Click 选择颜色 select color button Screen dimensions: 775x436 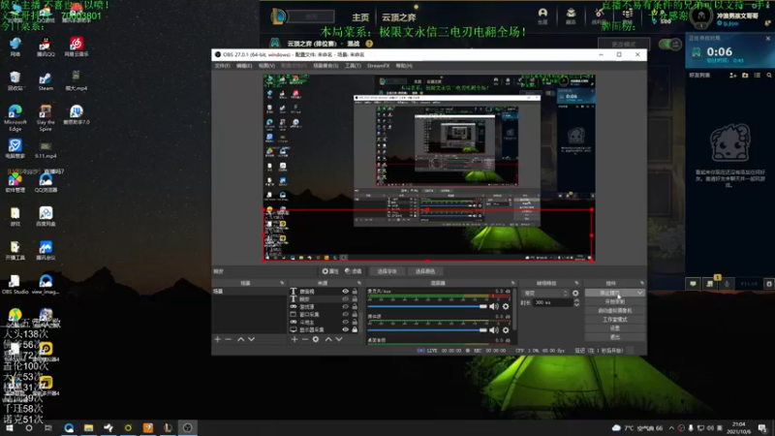[425, 271]
